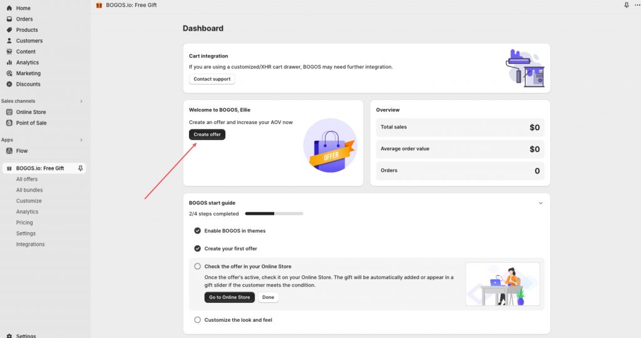Click the Contact support button
The image size is (641, 338).
pyautogui.click(x=212, y=79)
